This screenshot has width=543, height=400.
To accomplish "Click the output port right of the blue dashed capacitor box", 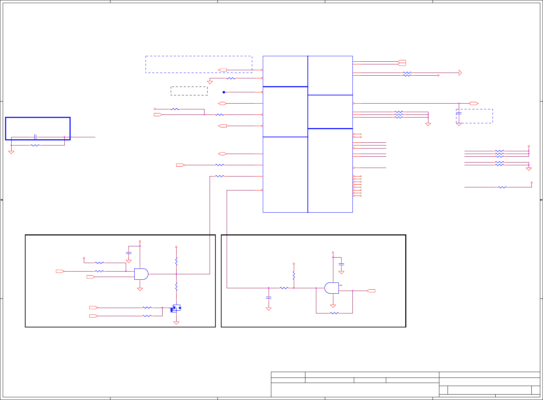I will [474, 103].
